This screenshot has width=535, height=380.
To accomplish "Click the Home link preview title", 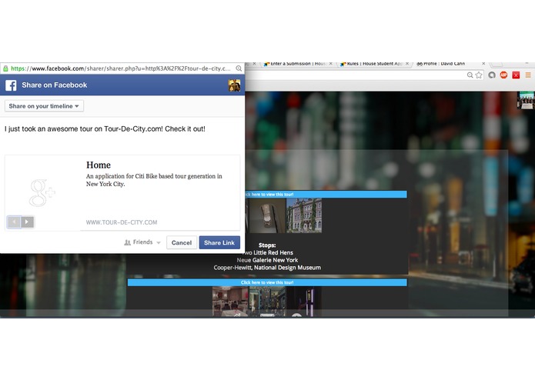I will click(99, 165).
